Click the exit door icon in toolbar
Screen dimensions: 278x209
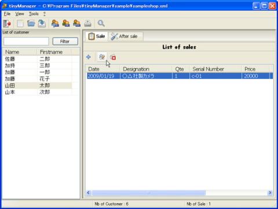(x=7, y=23)
